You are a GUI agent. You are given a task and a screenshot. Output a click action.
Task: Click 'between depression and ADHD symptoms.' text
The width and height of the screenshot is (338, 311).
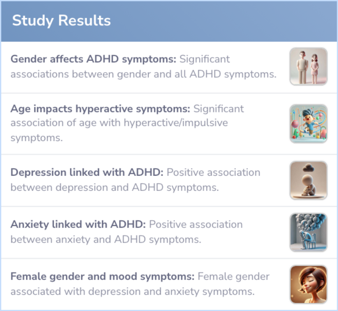pos(115,188)
